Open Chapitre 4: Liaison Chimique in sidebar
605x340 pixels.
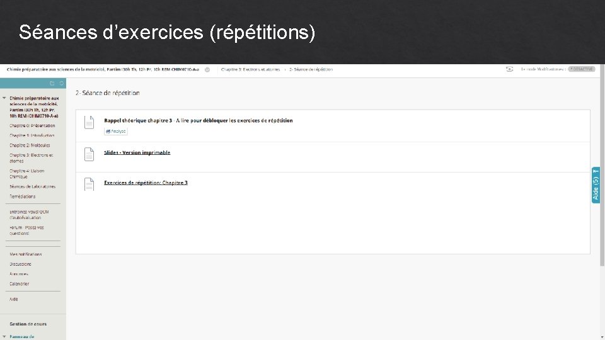tap(27, 173)
